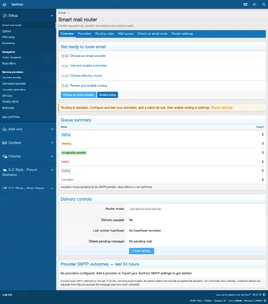Open the admin options sliders icon
The image size is (268, 304).
[245, 4]
